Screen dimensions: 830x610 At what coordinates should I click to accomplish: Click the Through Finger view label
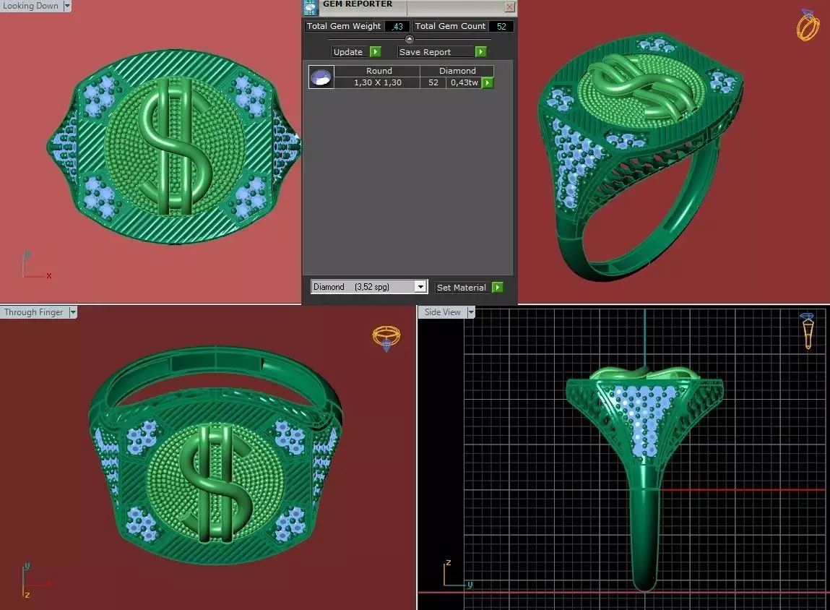click(x=34, y=312)
